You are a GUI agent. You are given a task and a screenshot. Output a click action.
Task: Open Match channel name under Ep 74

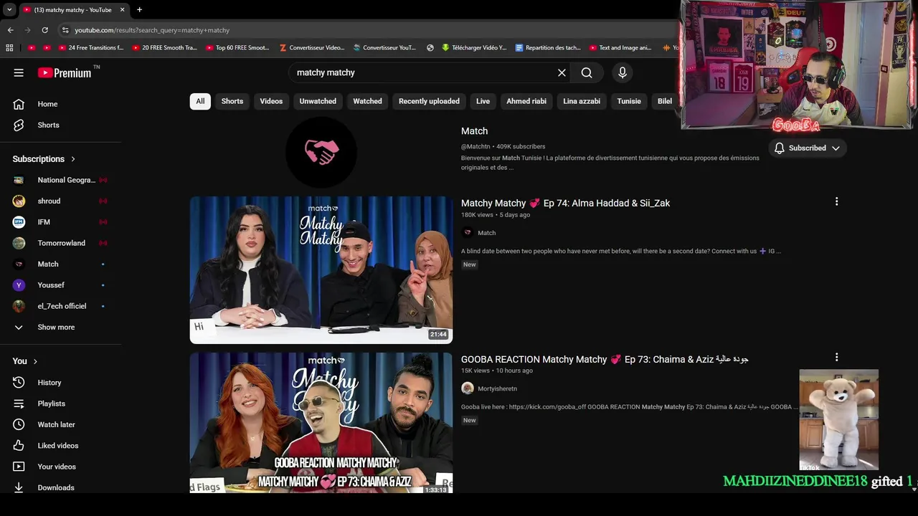point(486,233)
